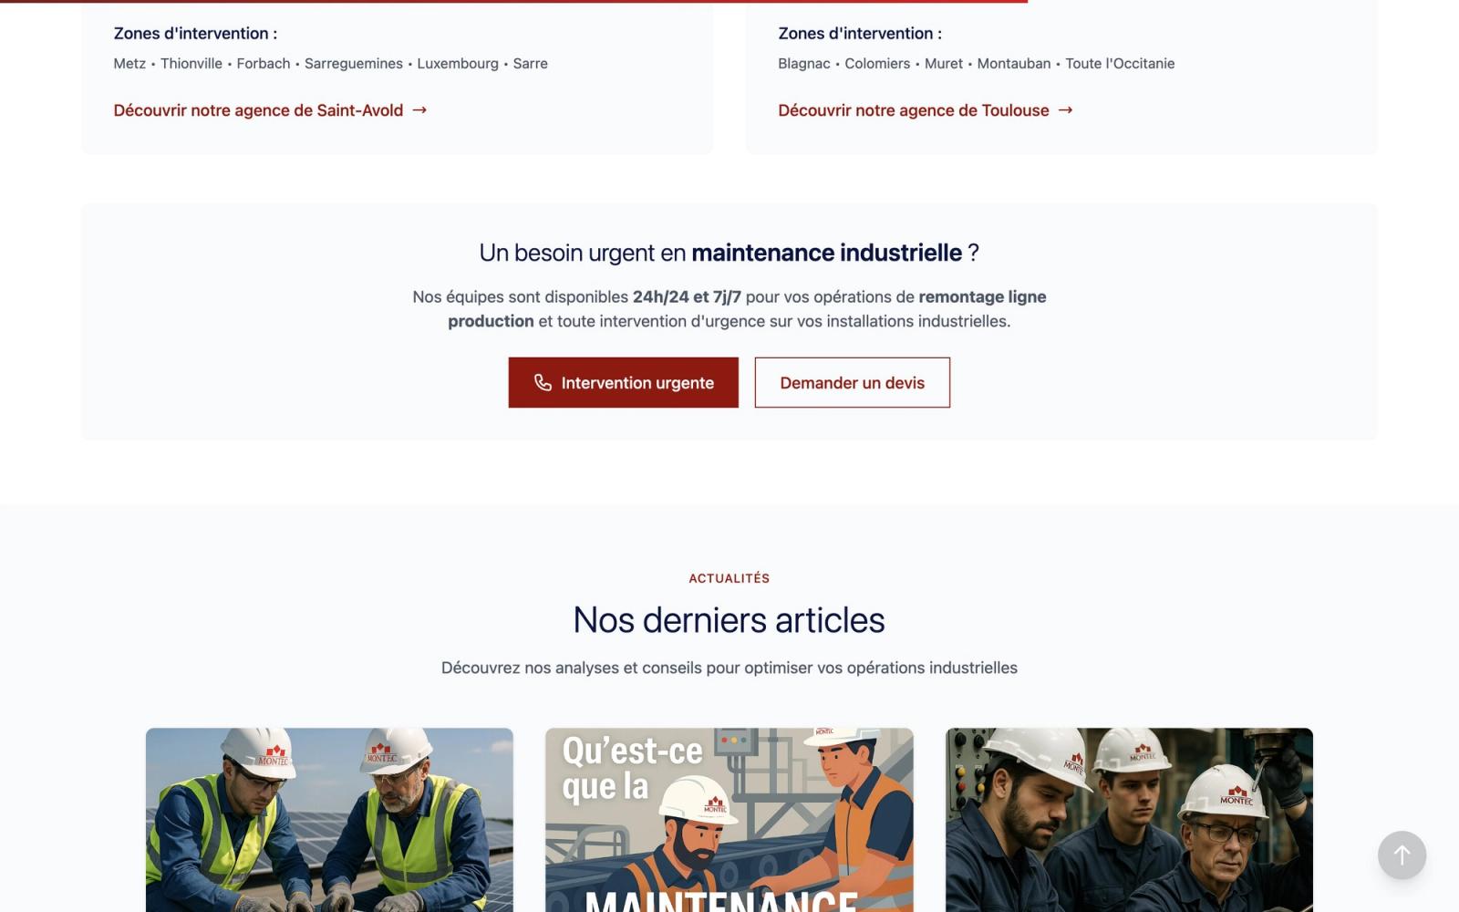Select the Metz zone text

coord(129,64)
